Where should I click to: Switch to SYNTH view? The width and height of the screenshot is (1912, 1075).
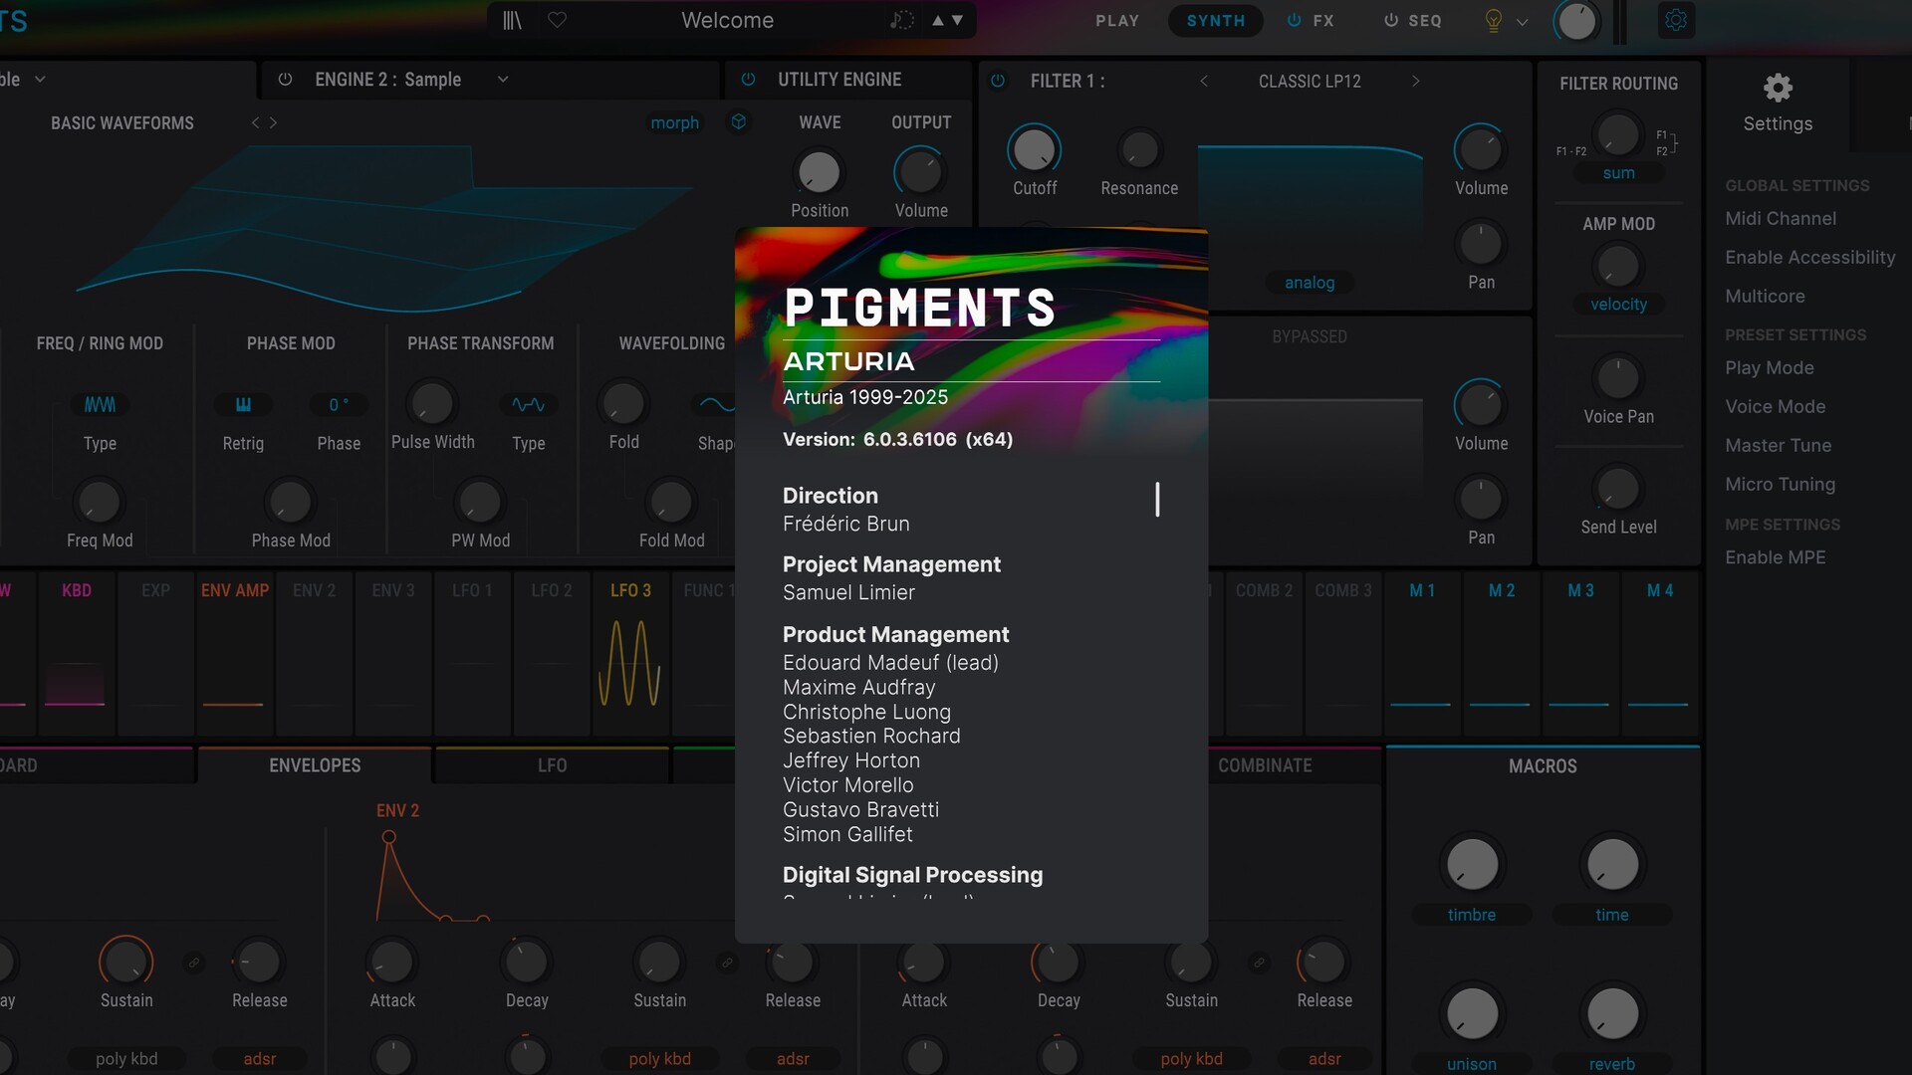point(1216,21)
